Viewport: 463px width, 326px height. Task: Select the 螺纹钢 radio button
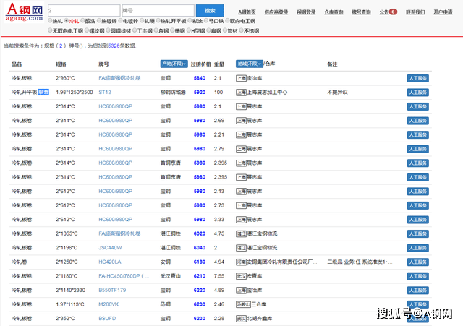pos(87,30)
